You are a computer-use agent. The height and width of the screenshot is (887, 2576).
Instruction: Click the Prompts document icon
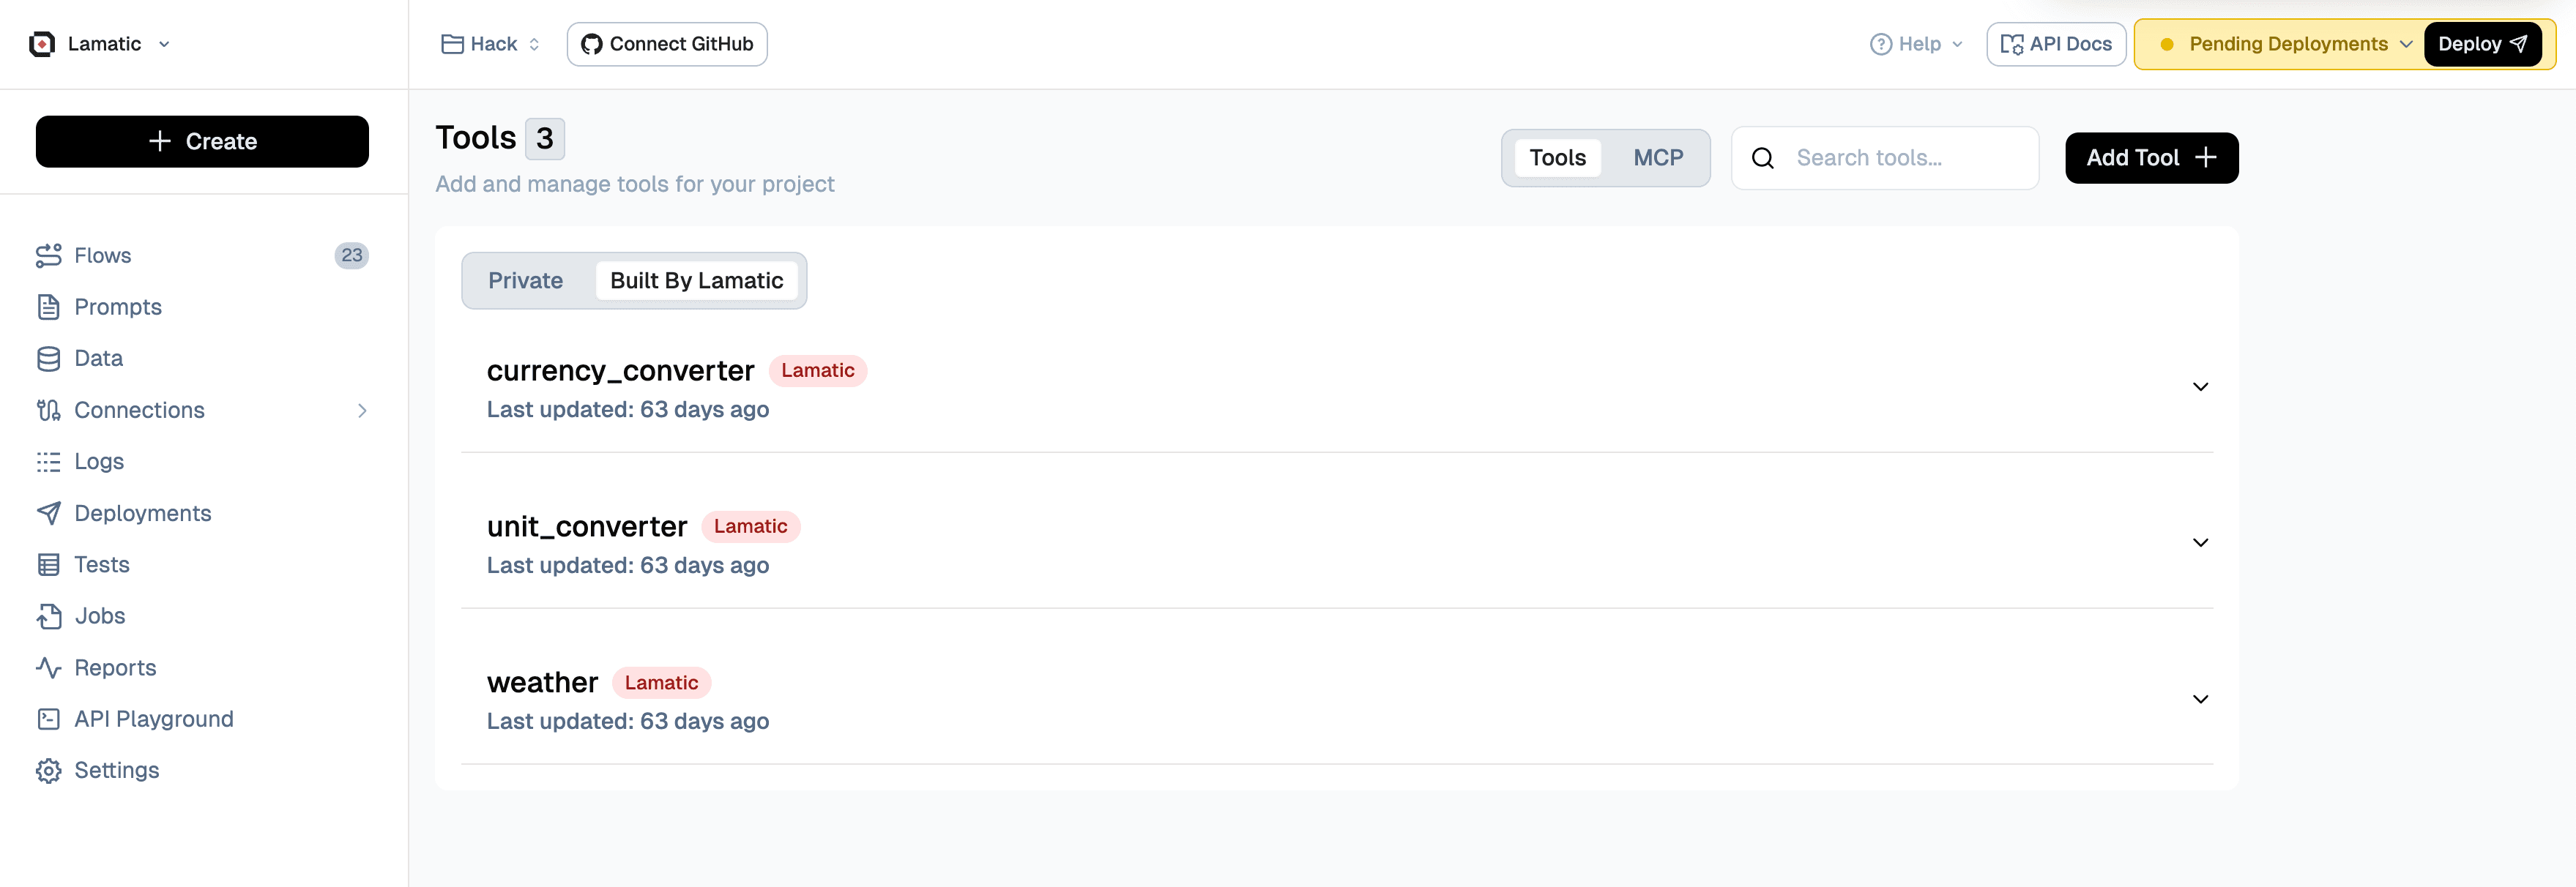[48, 307]
